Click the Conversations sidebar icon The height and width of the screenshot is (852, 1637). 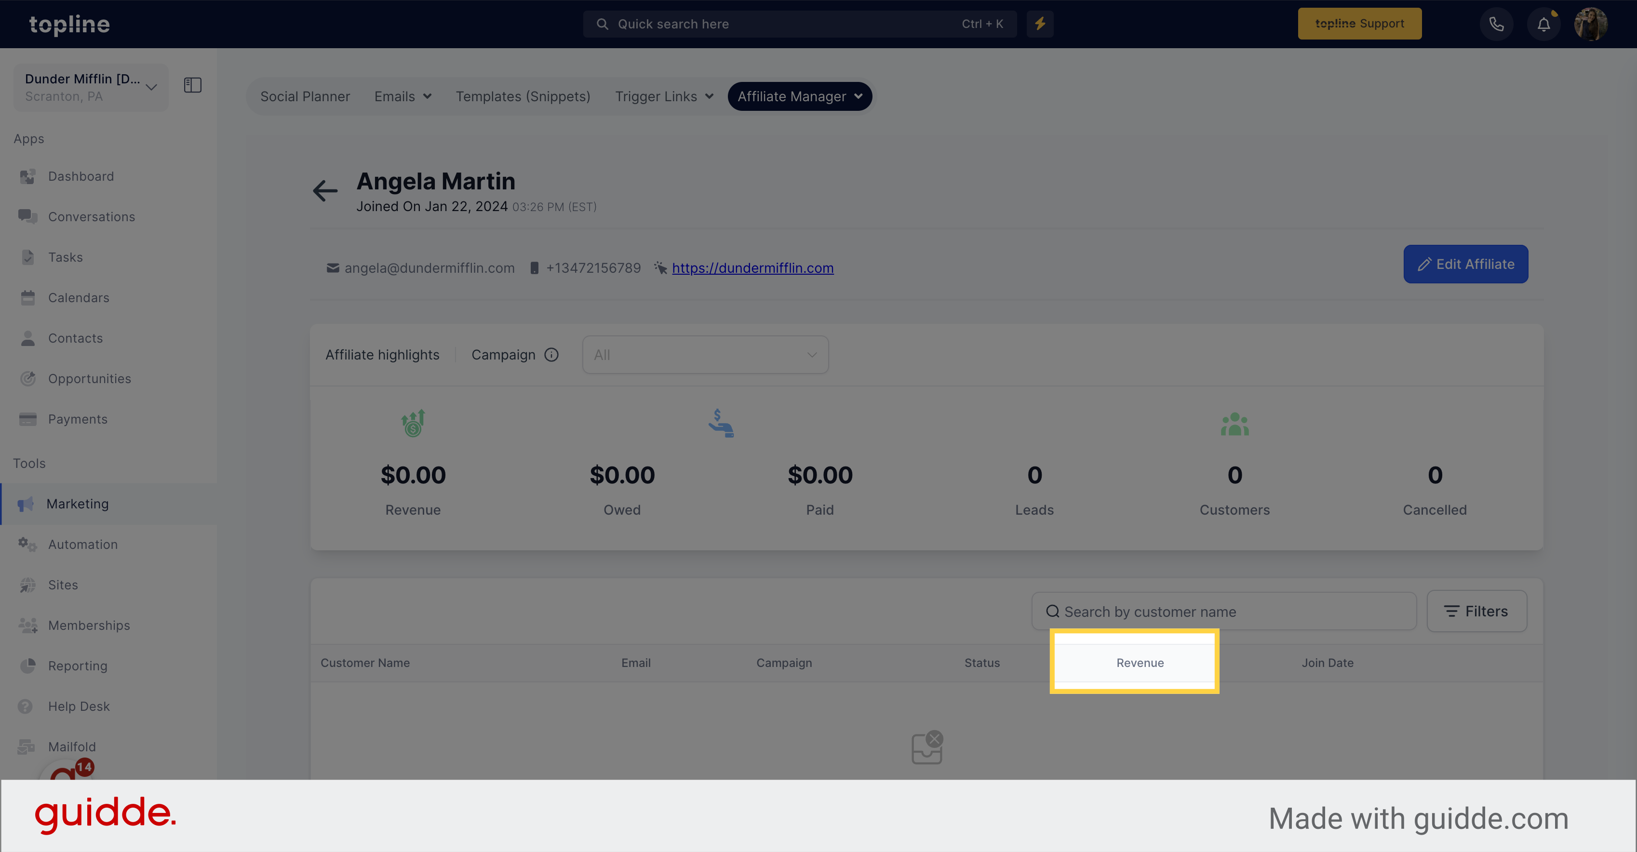tap(27, 217)
